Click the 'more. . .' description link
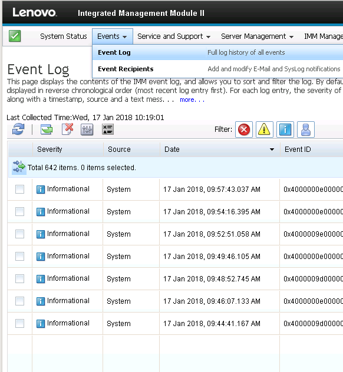This screenshot has height=372, width=343. click(x=192, y=99)
